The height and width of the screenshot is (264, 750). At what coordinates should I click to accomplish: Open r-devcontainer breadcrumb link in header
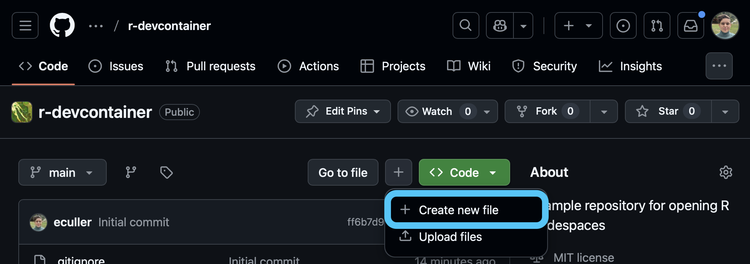(169, 26)
